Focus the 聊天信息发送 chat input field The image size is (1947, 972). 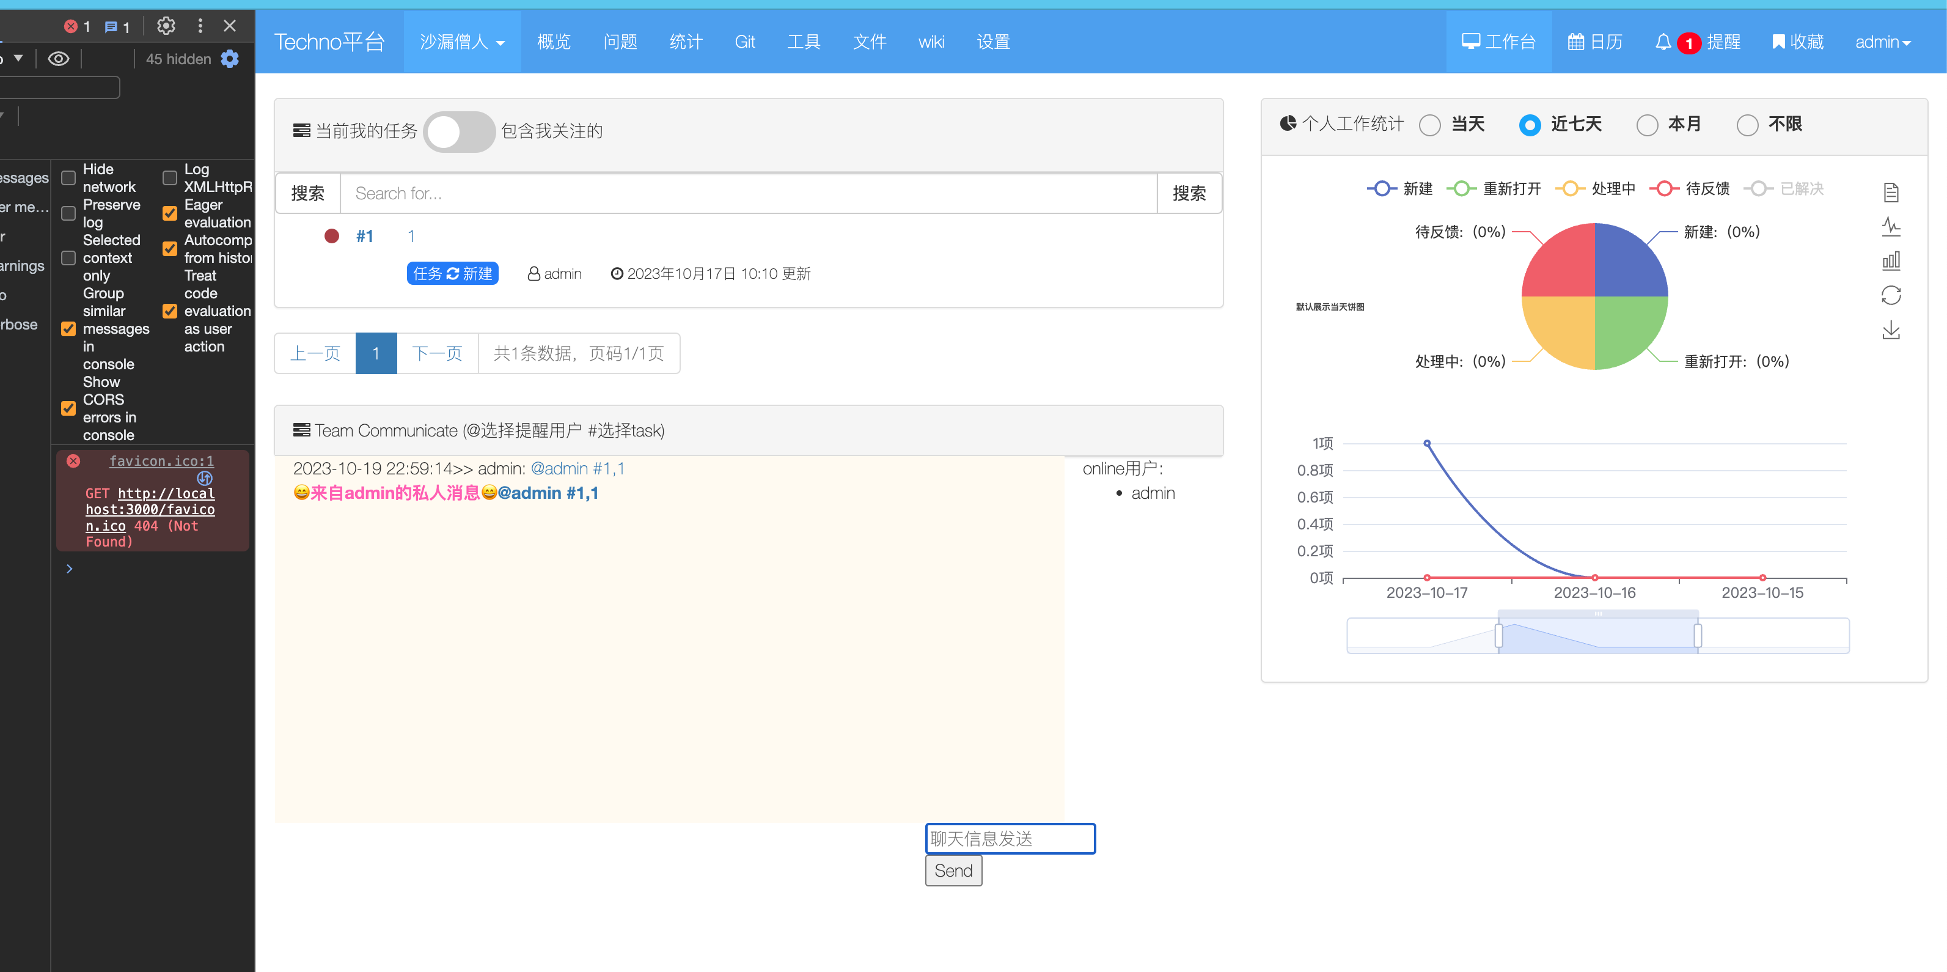[x=1010, y=839]
